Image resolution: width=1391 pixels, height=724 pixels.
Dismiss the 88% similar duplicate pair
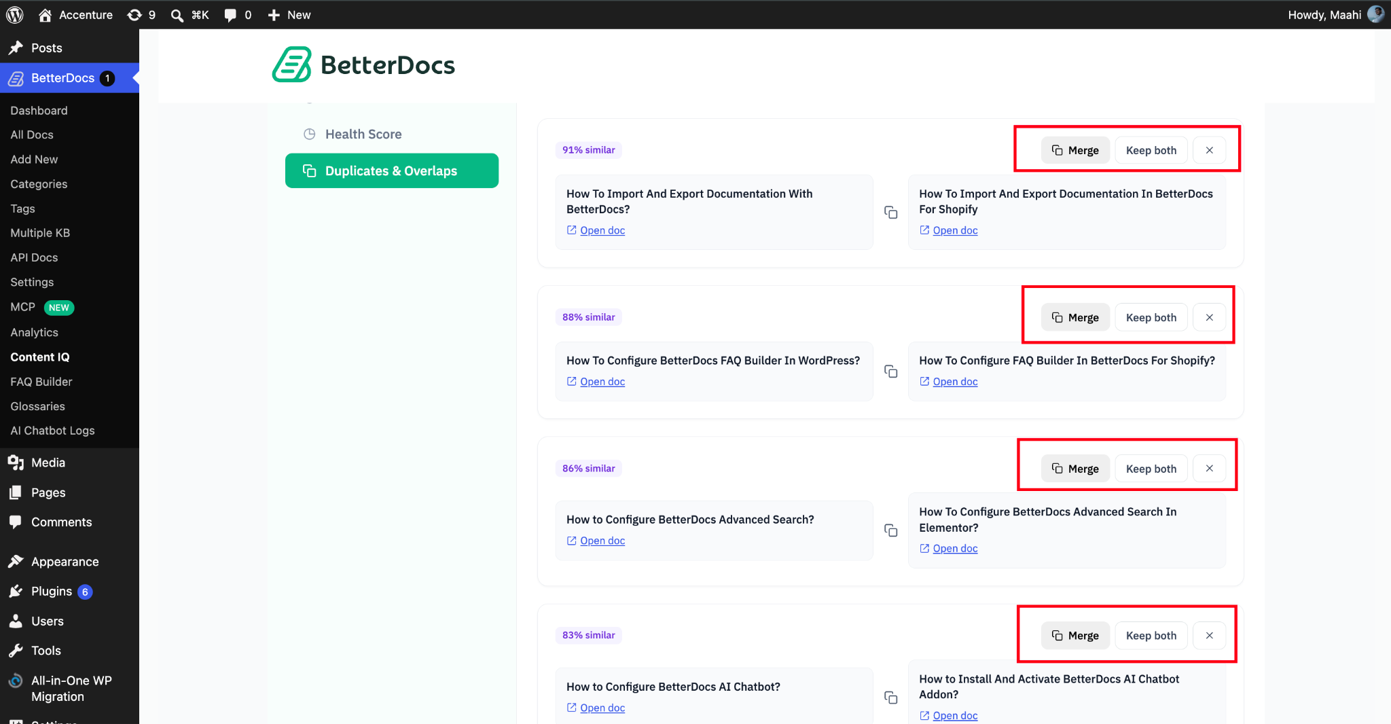tap(1210, 317)
